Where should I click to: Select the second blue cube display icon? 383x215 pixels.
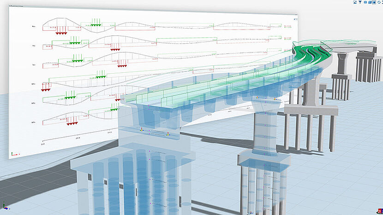(x=370, y=2)
